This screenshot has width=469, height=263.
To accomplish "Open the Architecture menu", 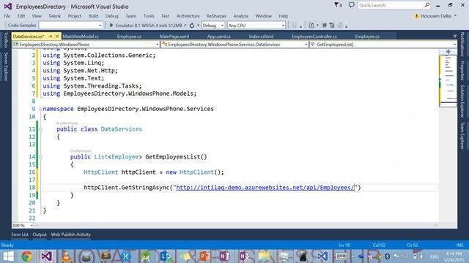I will [x=188, y=16].
